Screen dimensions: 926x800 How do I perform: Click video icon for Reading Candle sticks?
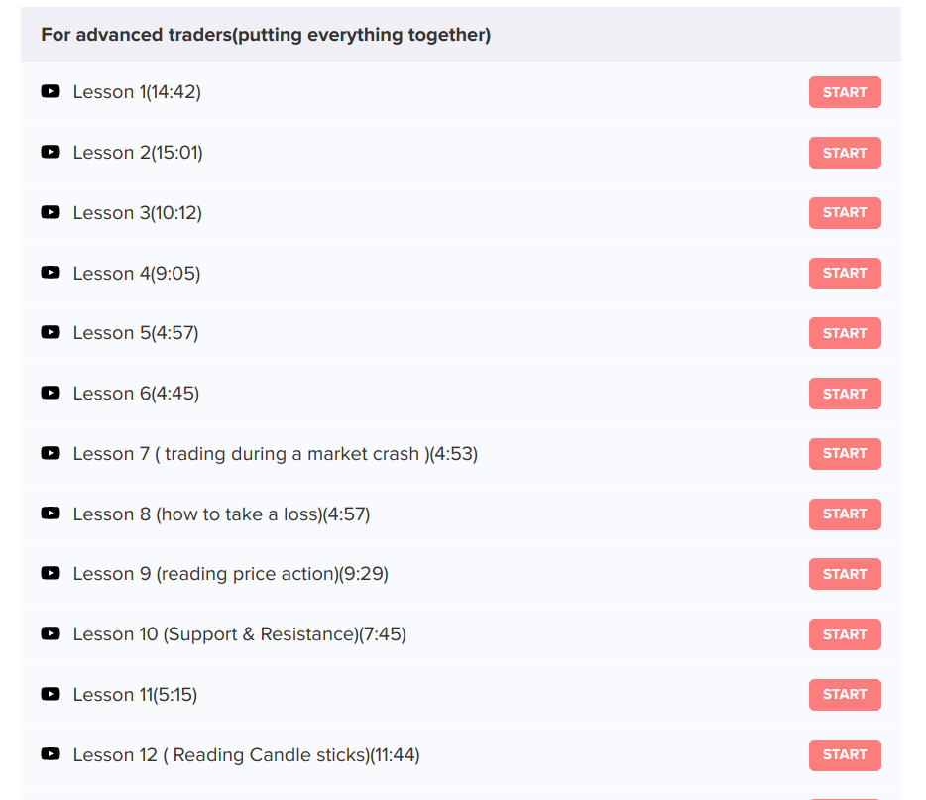coord(51,754)
